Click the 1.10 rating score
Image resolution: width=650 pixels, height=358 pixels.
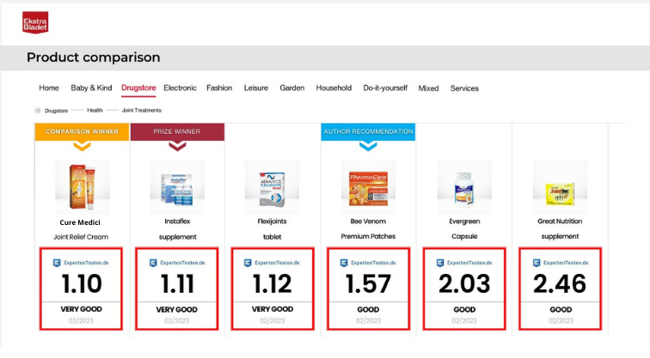82,284
